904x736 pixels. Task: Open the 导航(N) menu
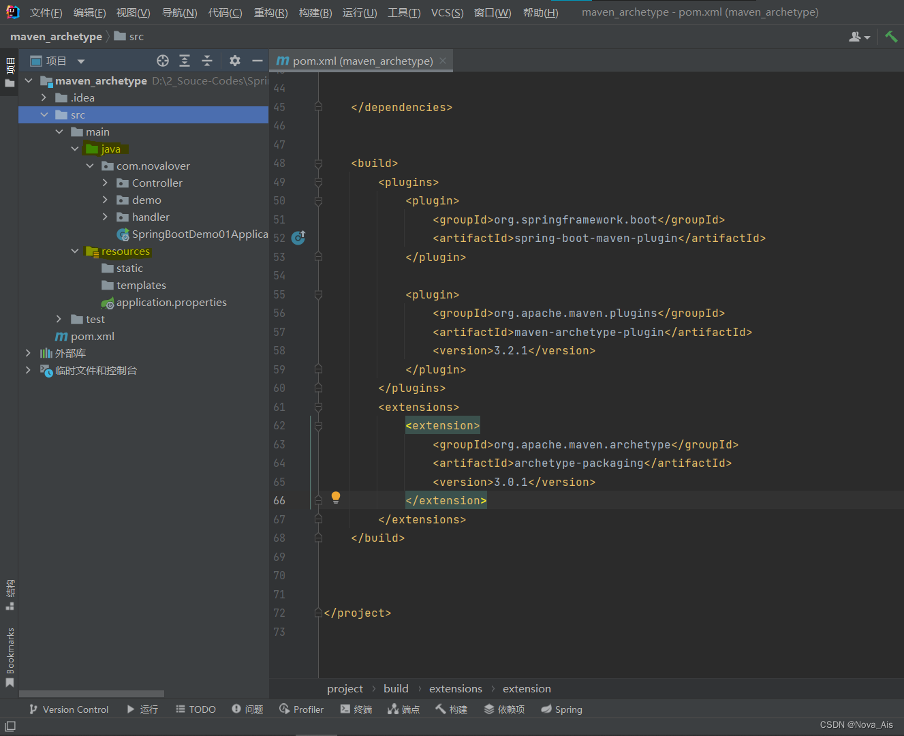179,13
